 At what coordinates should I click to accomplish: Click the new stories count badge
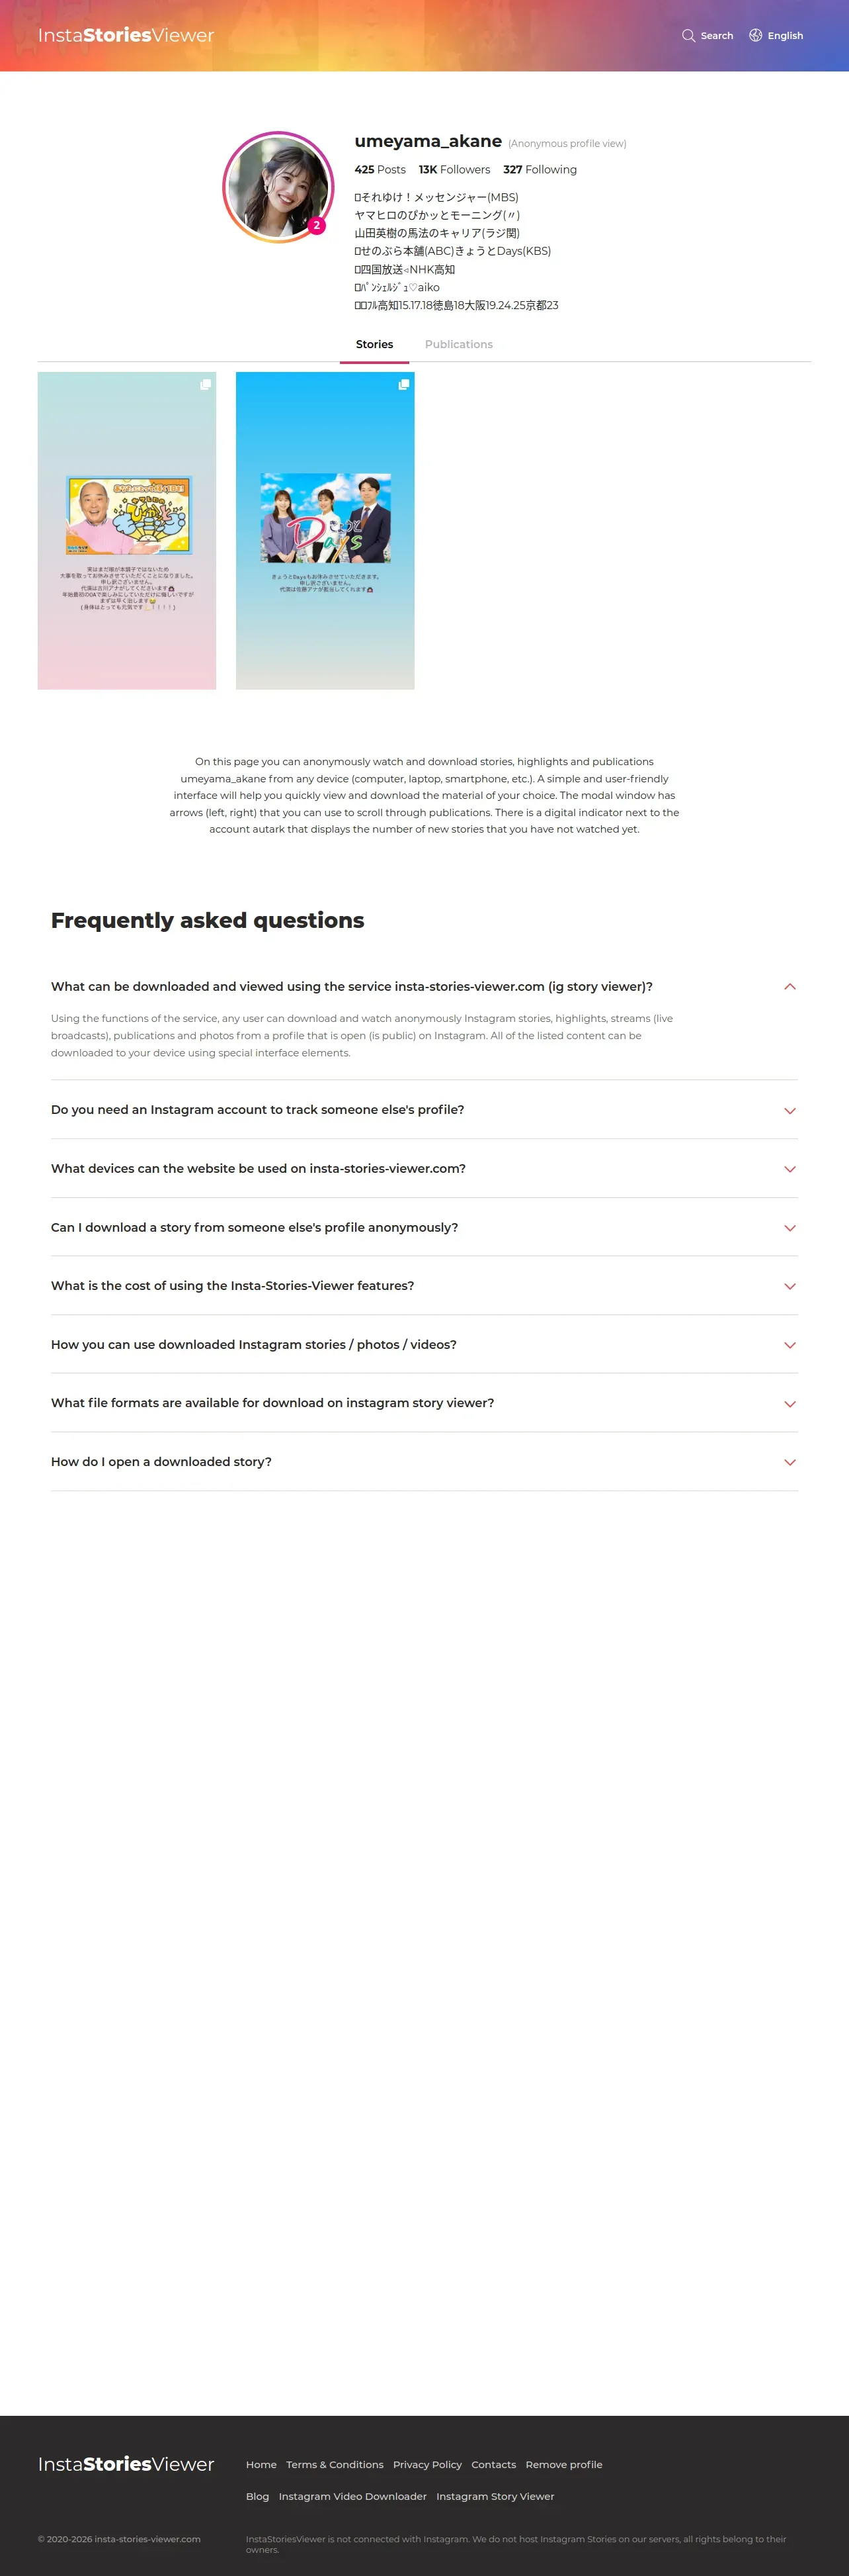(x=317, y=226)
